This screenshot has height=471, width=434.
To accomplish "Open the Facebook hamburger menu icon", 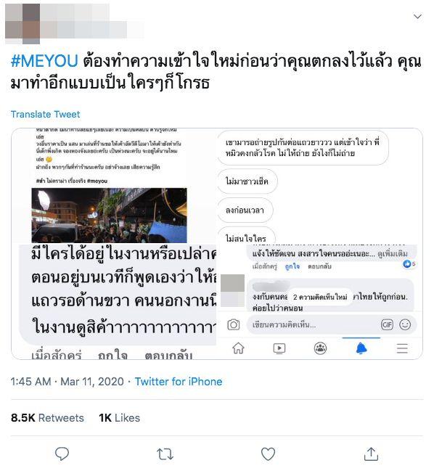I will click(x=402, y=348).
